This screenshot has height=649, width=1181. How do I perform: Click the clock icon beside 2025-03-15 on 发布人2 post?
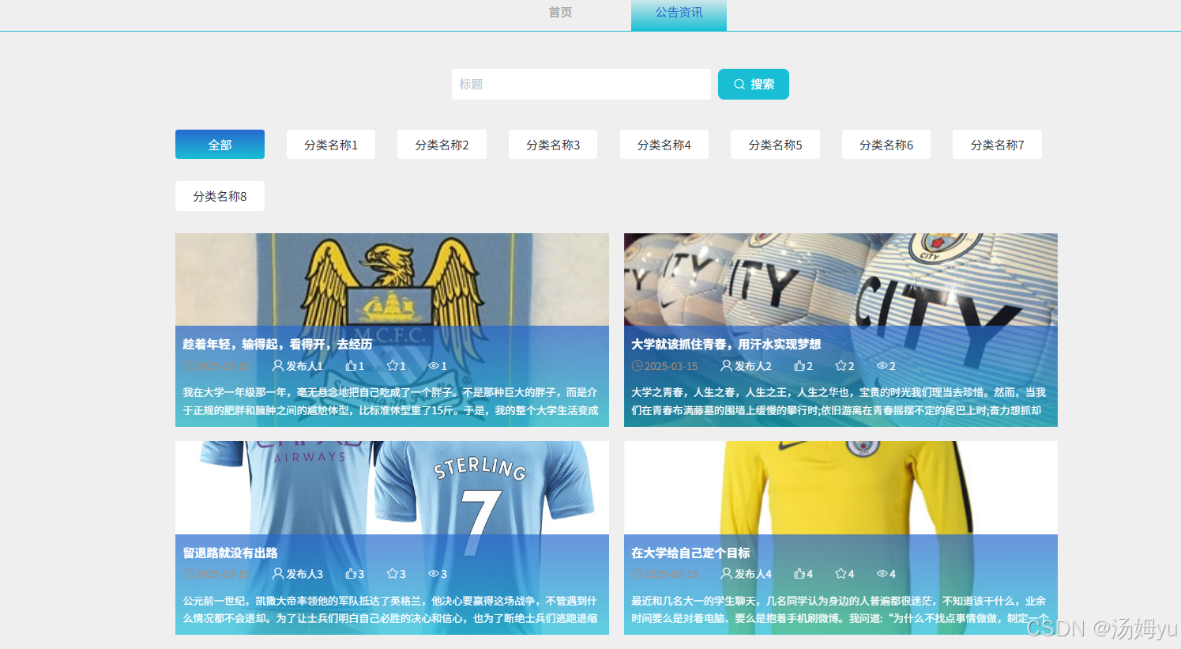pos(638,366)
